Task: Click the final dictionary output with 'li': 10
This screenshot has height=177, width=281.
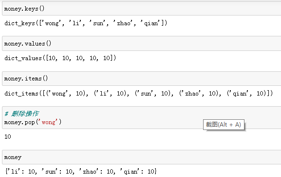Action: click(x=81, y=172)
